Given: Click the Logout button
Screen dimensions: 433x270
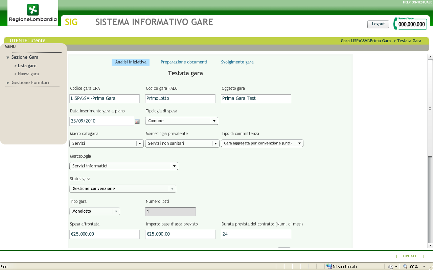Looking at the screenshot, I should (x=378, y=24).
